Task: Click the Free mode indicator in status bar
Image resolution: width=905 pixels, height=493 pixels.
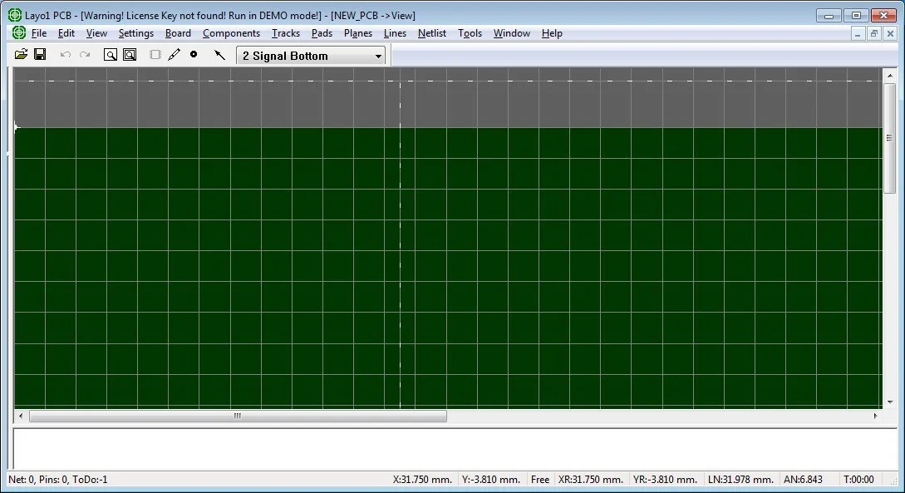Action: (539, 479)
